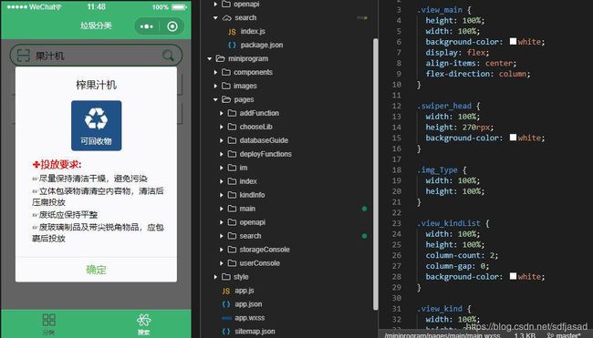The width and height of the screenshot is (593, 338).
Task: Open the app.wxss file
Action: coord(250,318)
